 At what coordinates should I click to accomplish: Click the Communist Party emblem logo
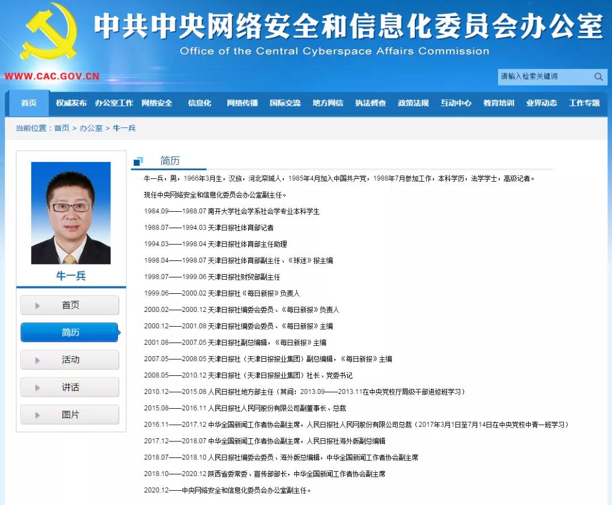tap(48, 32)
